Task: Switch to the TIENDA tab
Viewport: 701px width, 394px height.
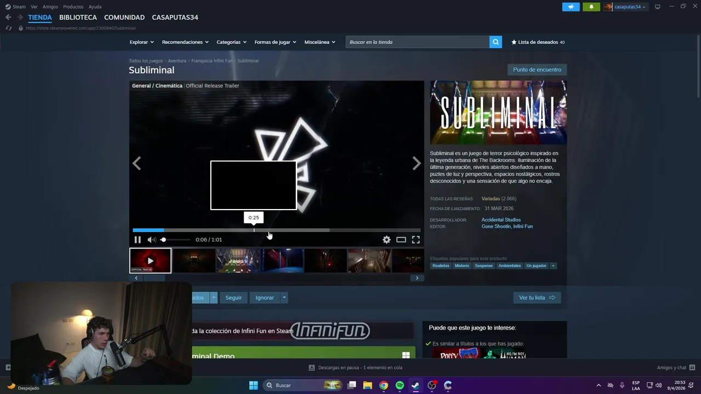Action: coord(40,18)
